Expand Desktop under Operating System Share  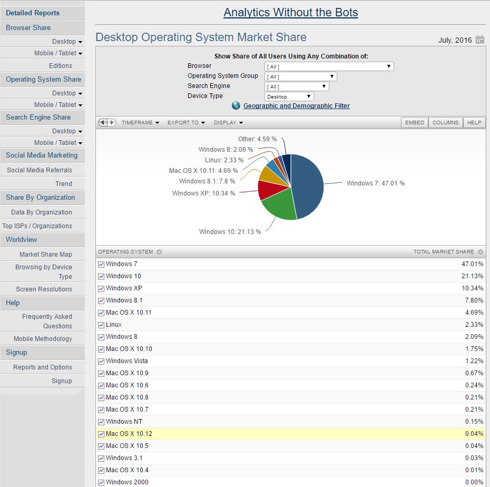click(x=67, y=93)
